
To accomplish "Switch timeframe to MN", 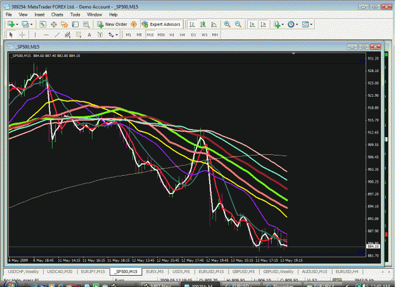I will tap(215, 35).
